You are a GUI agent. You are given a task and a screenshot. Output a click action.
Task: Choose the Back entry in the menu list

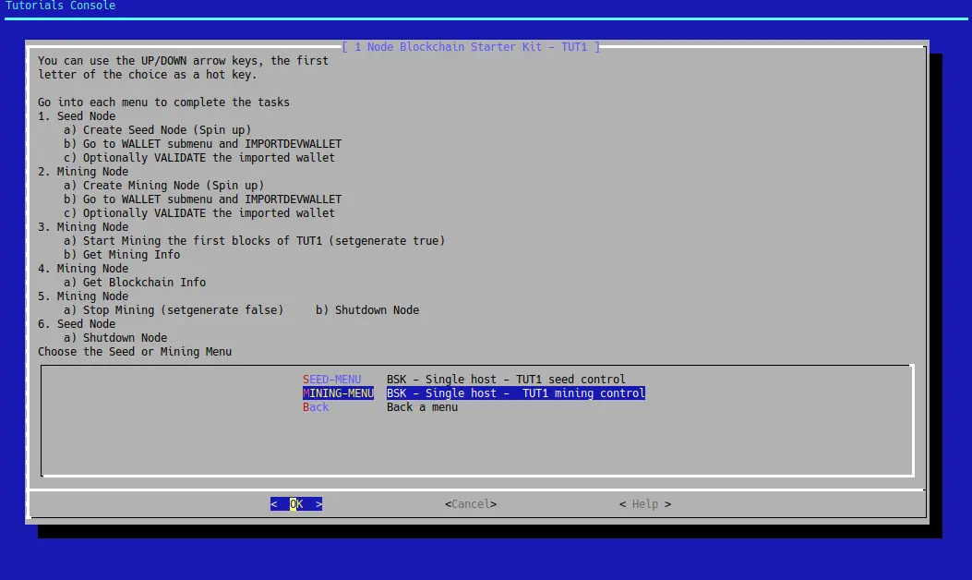tap(316, 407)
